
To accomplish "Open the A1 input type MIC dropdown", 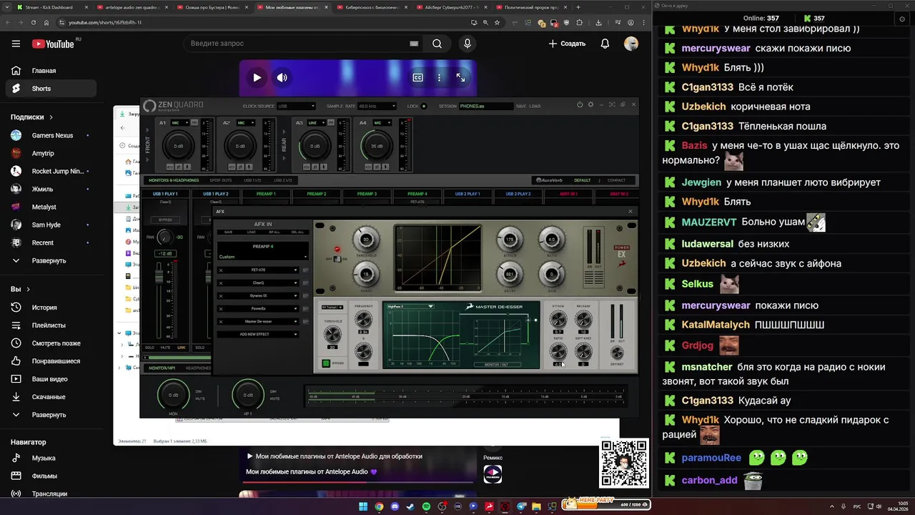I will pos(180,122).
